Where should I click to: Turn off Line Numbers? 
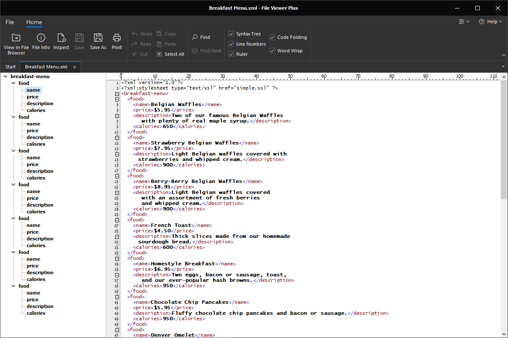[231, 44]
